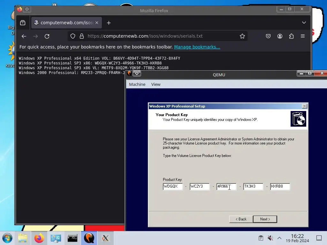Open the QEMU View menu
327x245 pixels.
point(156,84)
